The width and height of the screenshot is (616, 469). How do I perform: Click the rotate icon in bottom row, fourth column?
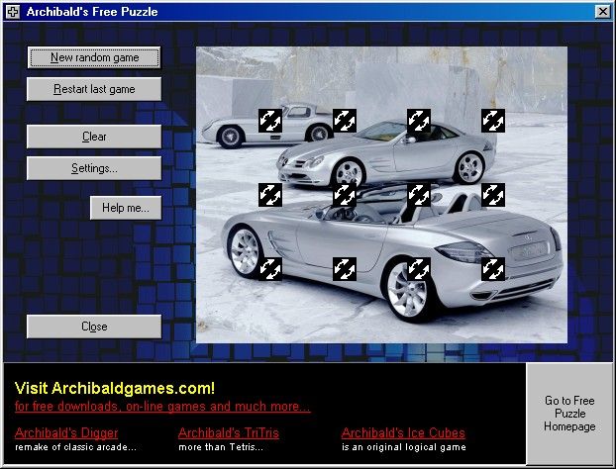click(493, 268)
